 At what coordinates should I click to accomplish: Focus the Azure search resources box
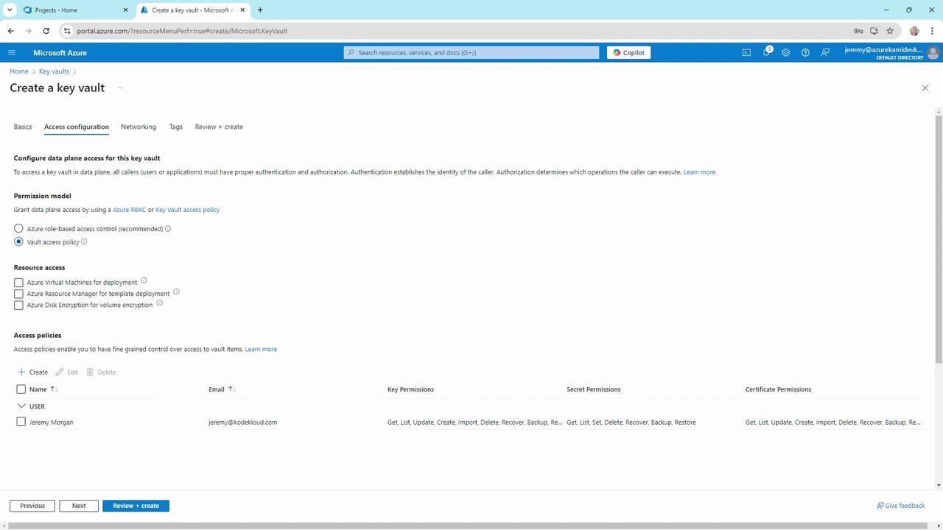click(x=471, y=52)
